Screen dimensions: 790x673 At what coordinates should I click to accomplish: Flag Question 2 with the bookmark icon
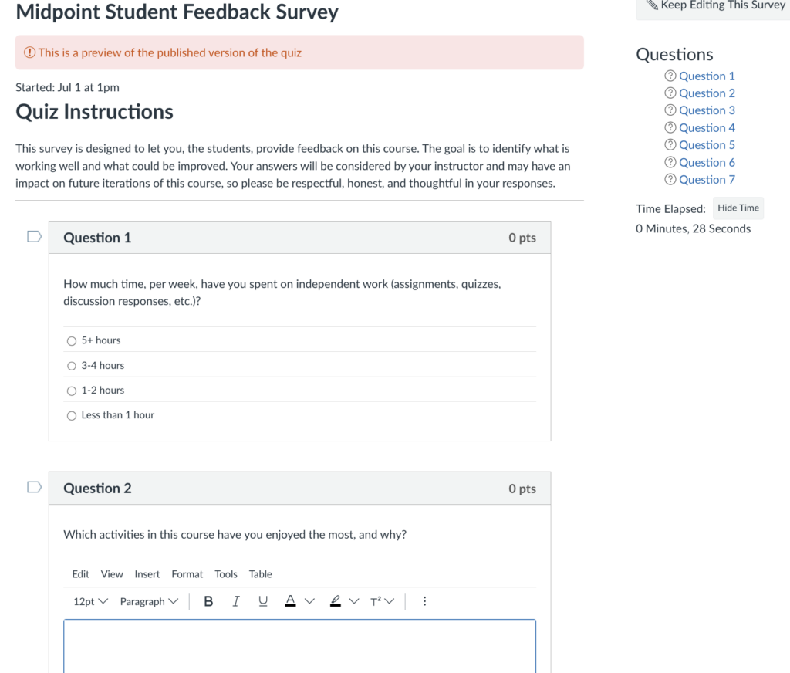coord(34,487)
